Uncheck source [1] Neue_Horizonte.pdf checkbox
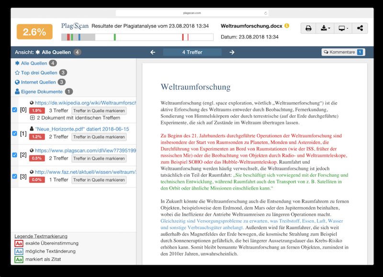This screenshot has width=383, height=277. point(15,134)
